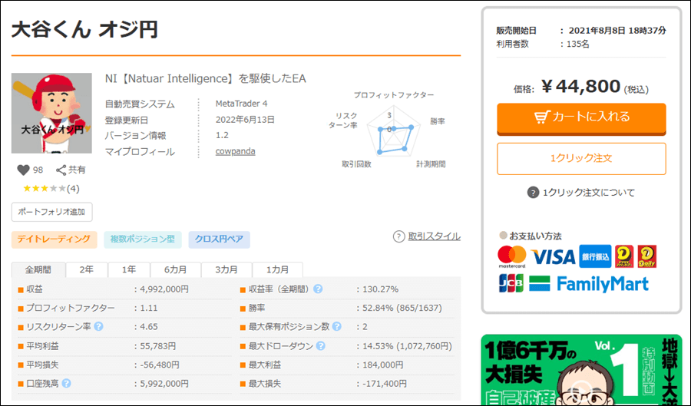Click help icon next to リスクリターン率
Viewport: 691px width, 406px height.
pyautogui.click(x=98, y=327)
